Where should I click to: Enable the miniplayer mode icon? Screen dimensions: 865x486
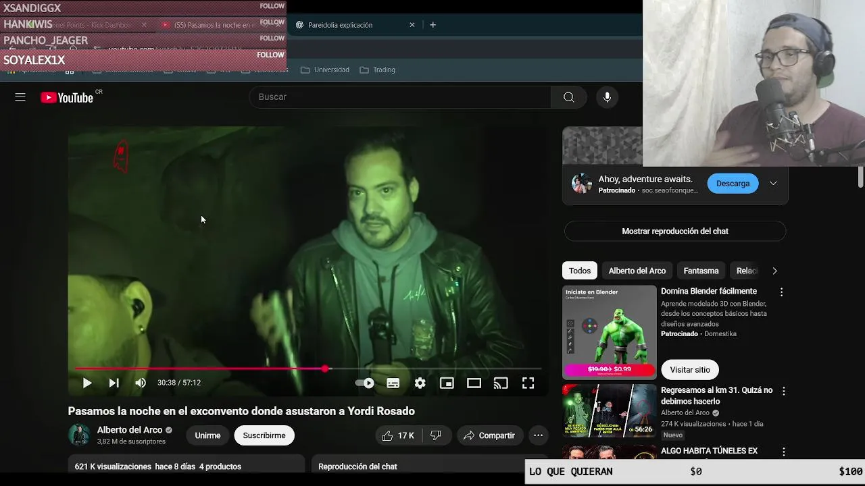pyautogui.click(x=447, y=383)
